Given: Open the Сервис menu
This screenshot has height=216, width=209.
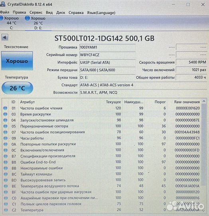Looking at the screenshot, I should [36, 12].
